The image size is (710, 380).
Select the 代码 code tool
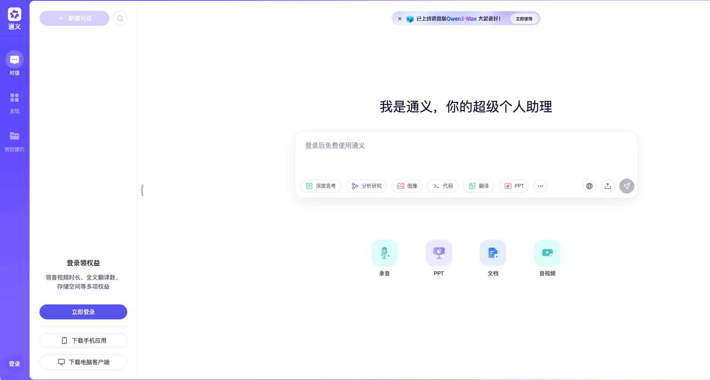pos(442,186)
